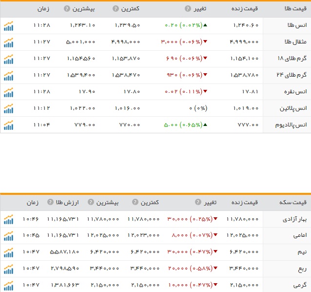The width and height of the screenshot is (311, 292).
Task: Open the ربع coin link
Action: [x=302, y=269]
